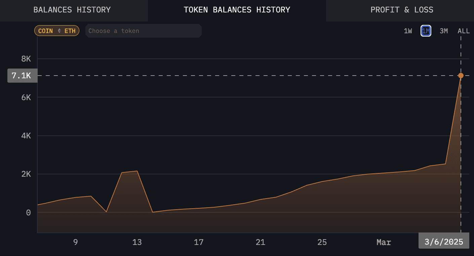Screen dimensions: 474x256
Task: Select the 3M time range
Action: [444, 31]
